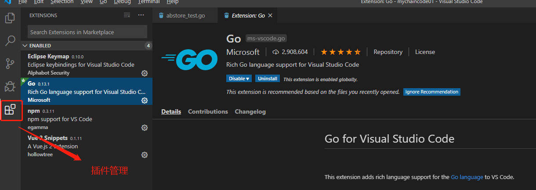Uninstall the Go extension
The height and width of the screenshot is (190, 536).
[268, 79]
